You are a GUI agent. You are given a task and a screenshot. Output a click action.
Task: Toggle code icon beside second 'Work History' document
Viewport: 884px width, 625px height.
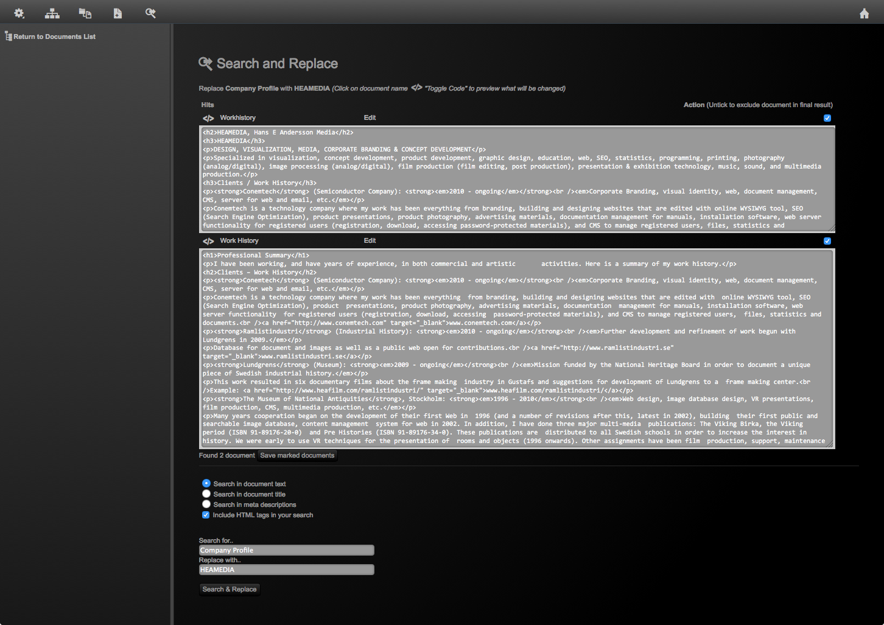click(x=208, y=242)
